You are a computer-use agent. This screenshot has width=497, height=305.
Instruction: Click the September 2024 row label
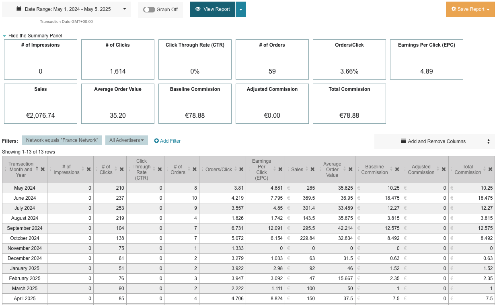(25, 228)
